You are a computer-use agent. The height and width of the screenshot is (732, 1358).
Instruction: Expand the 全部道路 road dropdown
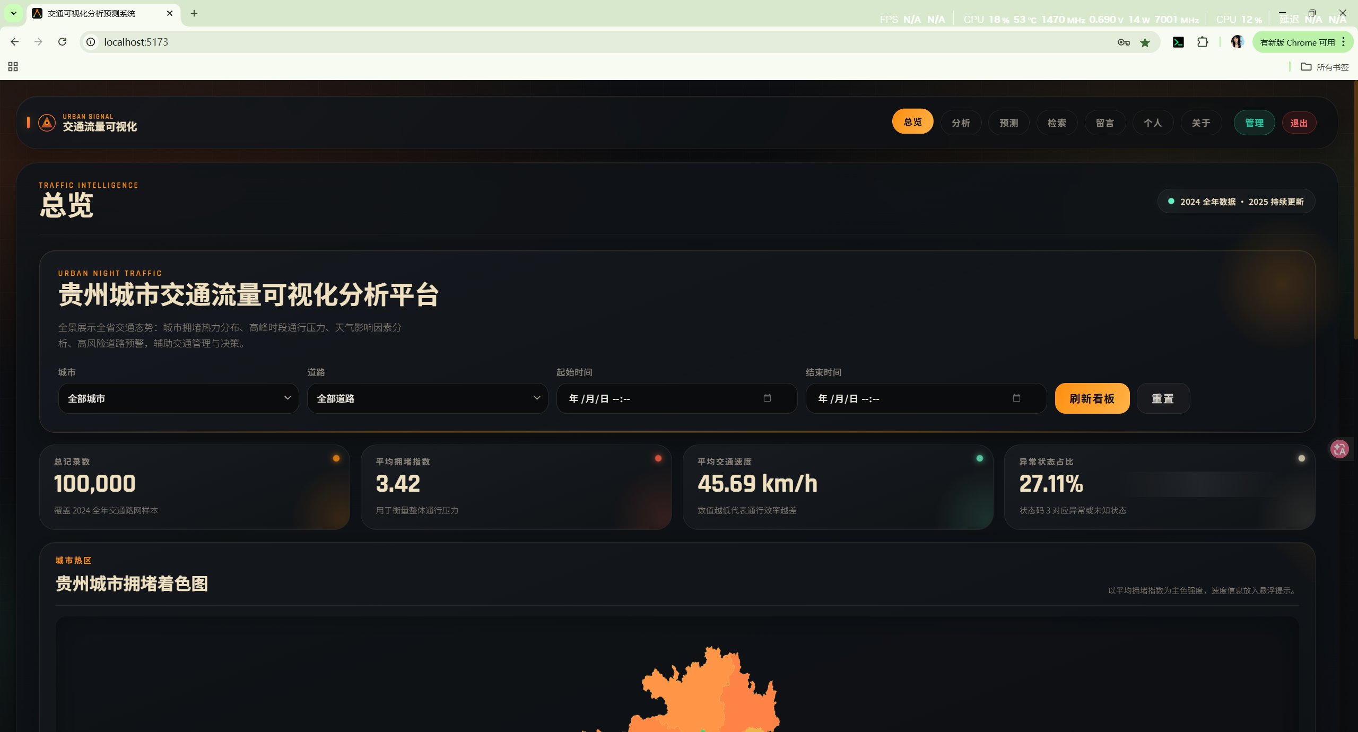click(x=428, y=398)
